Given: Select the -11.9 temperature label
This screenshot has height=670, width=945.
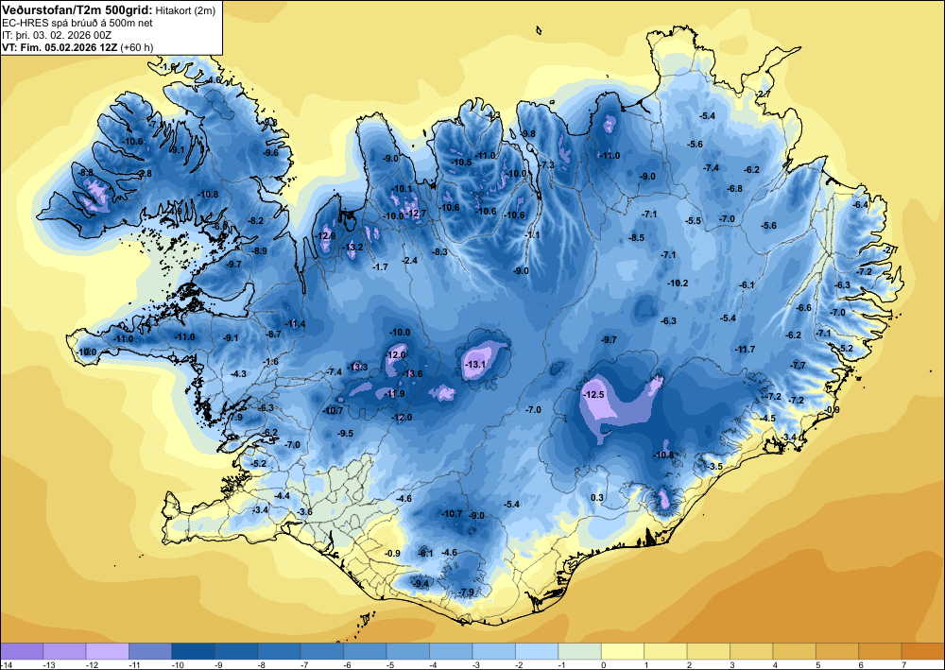Looking at the screenshot, I should click(x=395, y=394).
